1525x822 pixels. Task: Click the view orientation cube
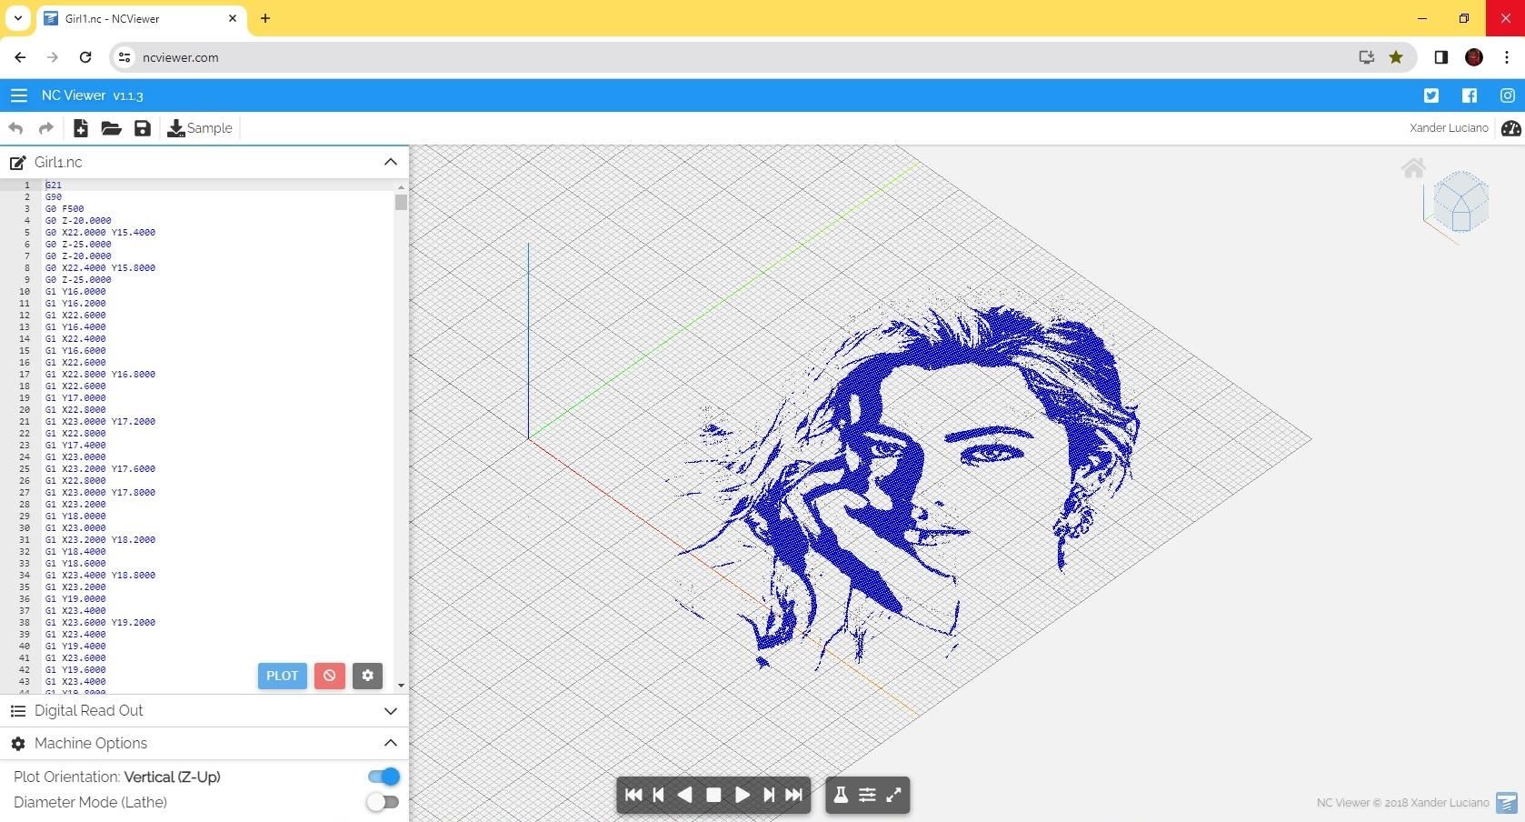1460,202
